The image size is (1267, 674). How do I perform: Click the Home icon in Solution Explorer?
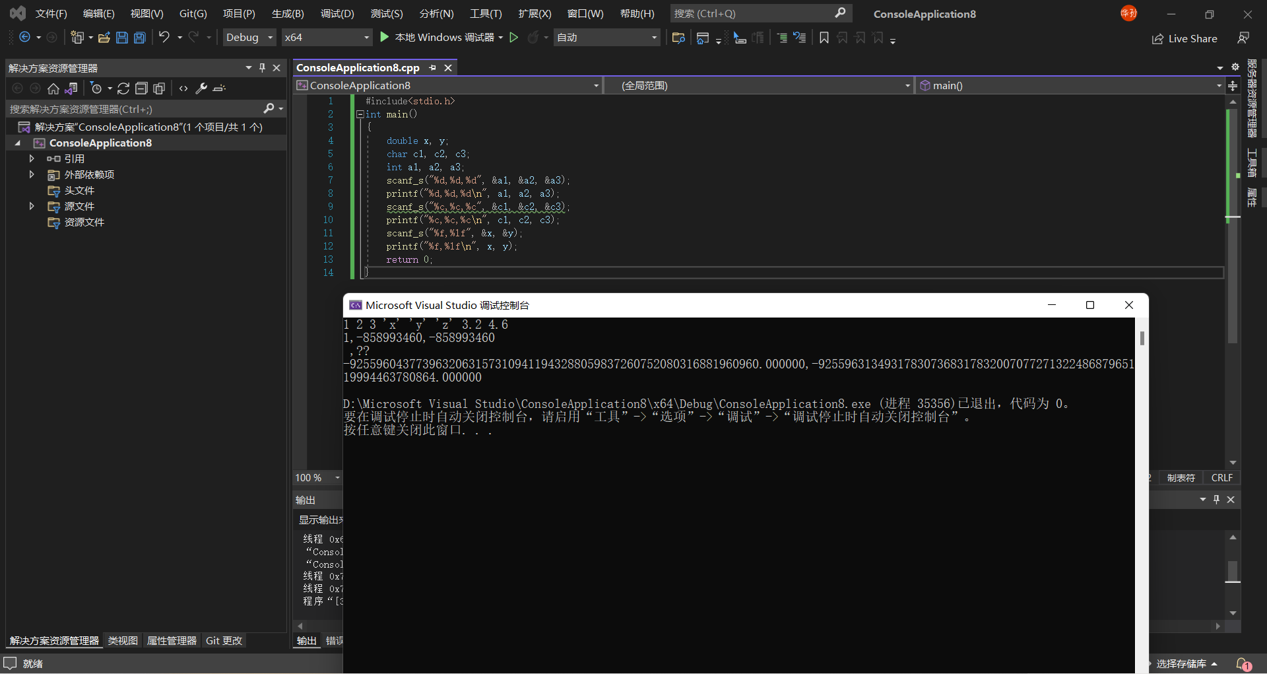click(53, 88)
